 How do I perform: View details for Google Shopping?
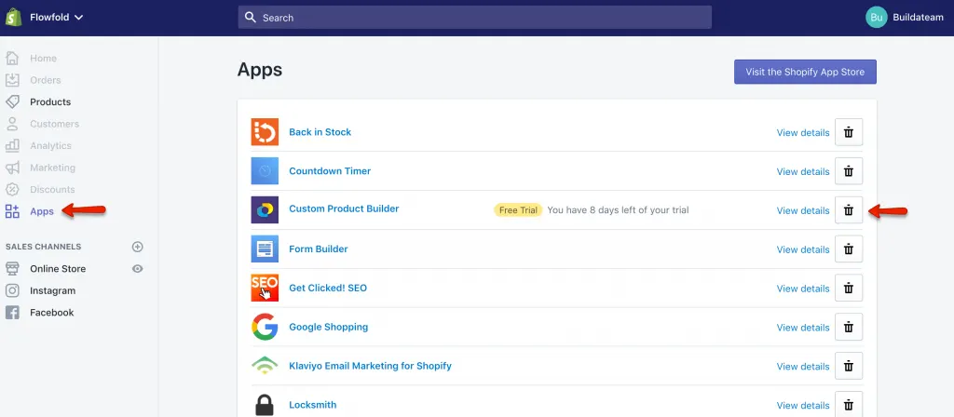pos(803,327)
